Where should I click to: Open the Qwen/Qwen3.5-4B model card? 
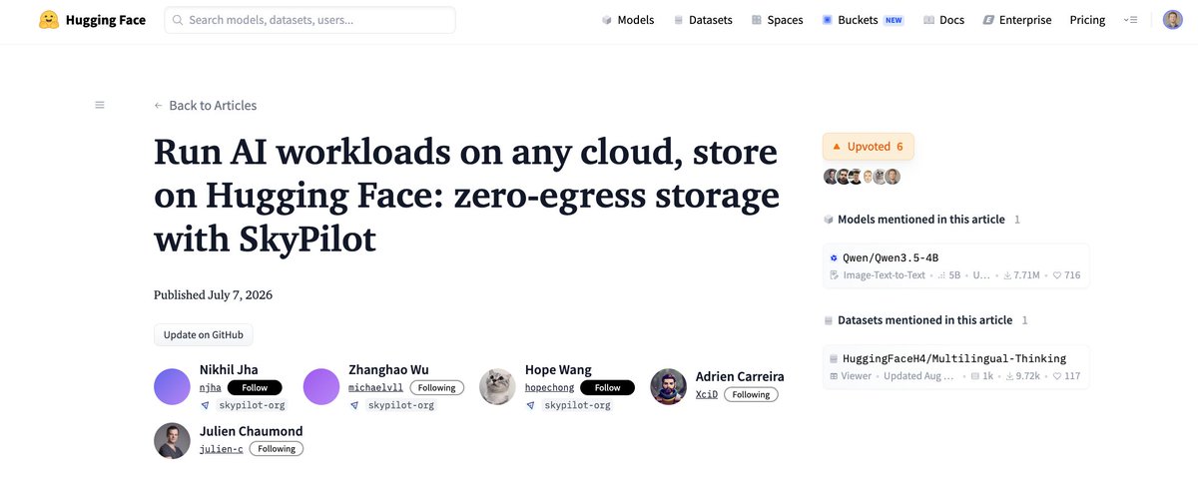point(955,266)
